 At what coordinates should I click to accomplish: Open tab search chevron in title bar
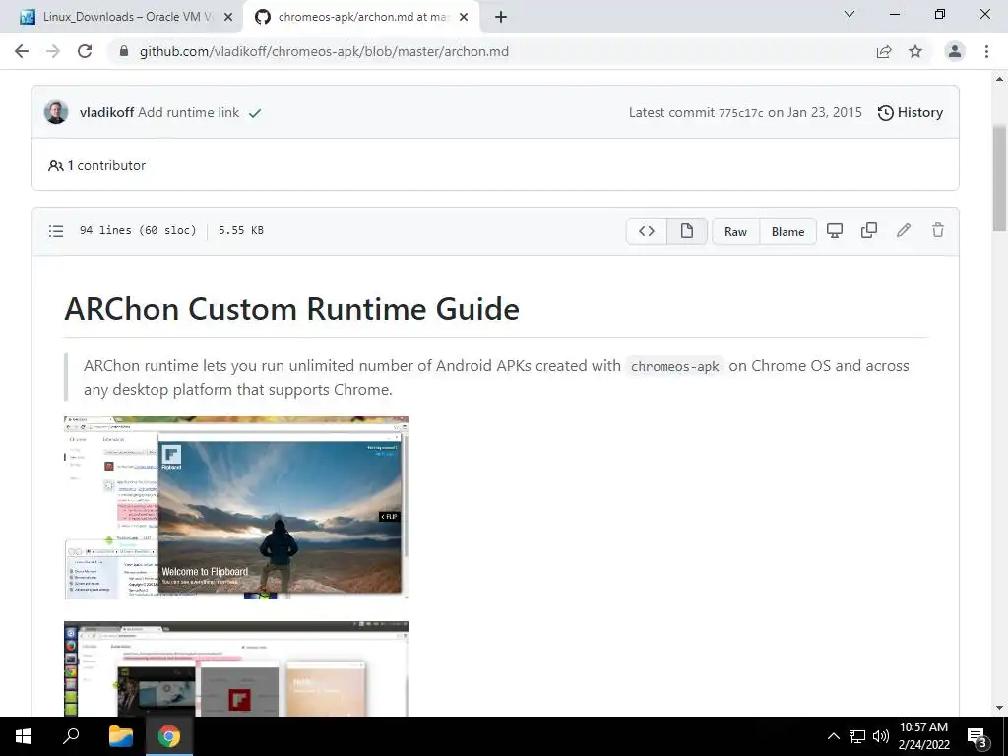[x=850, y=14]
